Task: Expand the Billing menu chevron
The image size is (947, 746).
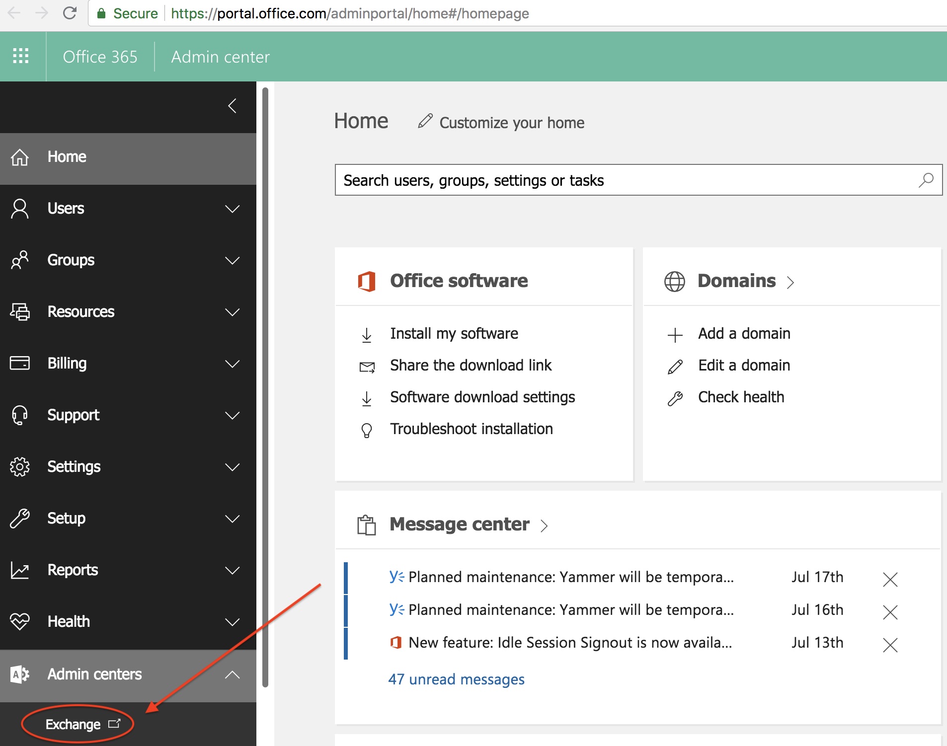Action: (x=232, y=364)
